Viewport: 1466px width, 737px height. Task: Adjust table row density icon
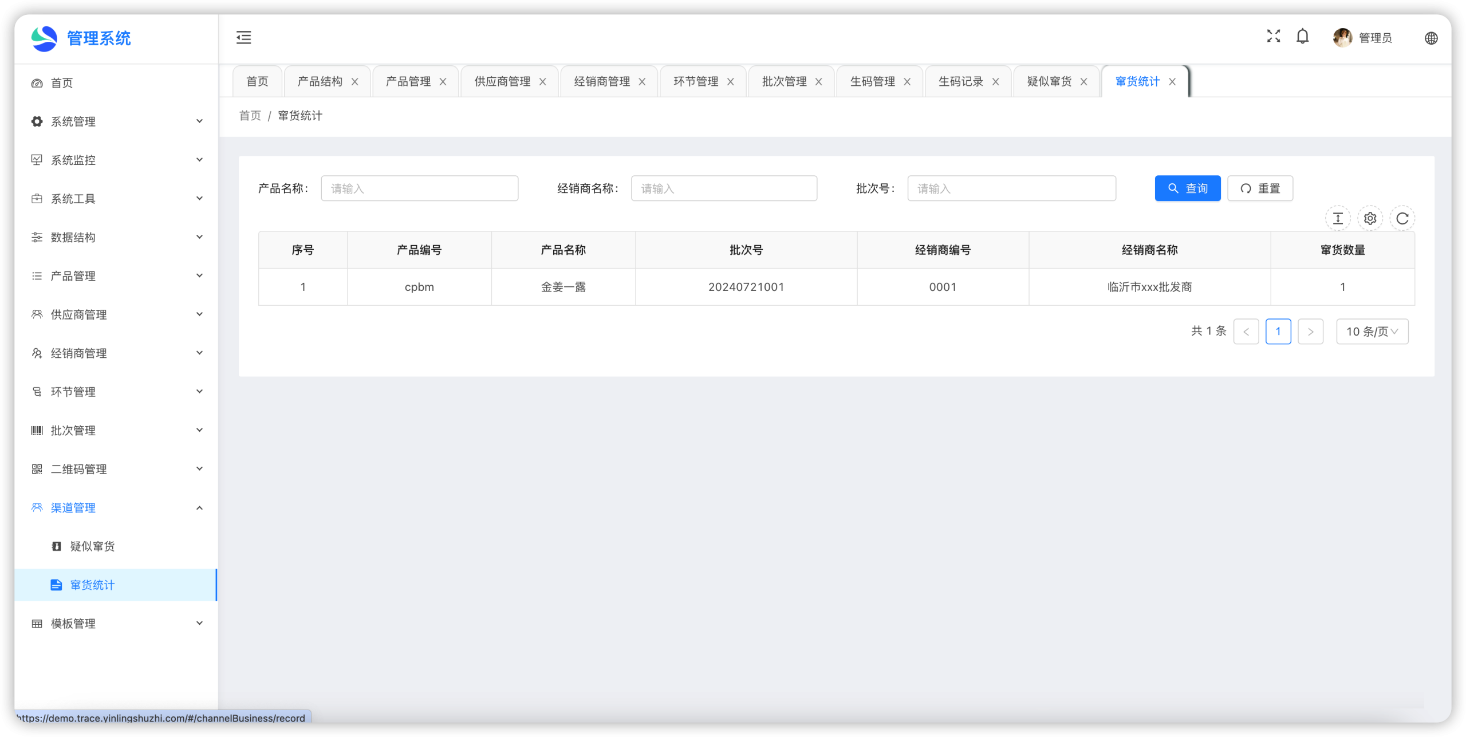click(1338, 218)
